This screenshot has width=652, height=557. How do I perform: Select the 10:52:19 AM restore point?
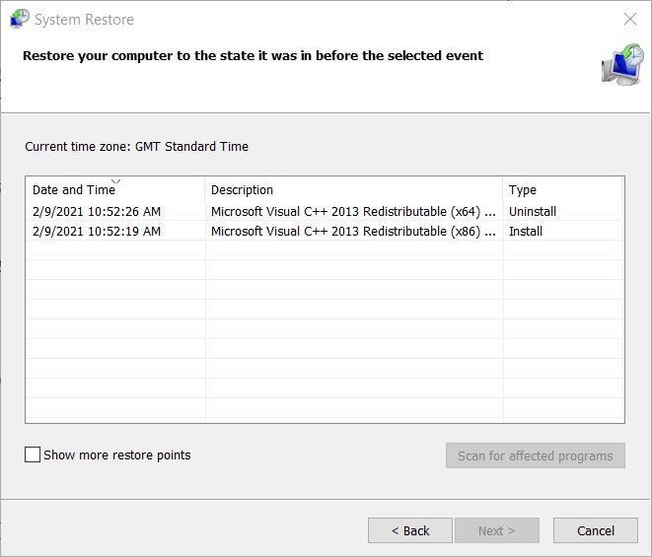click(x=97, y=231)
